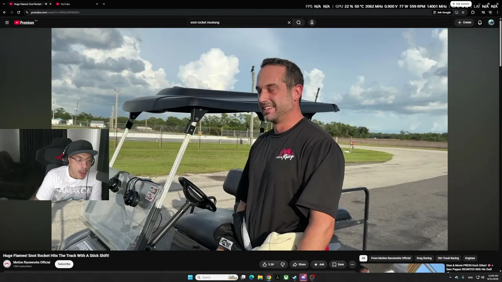Open File Explorer from taskbar
Image resolution: width=502 pixels, height=282 pixels.
pos(260,277)
